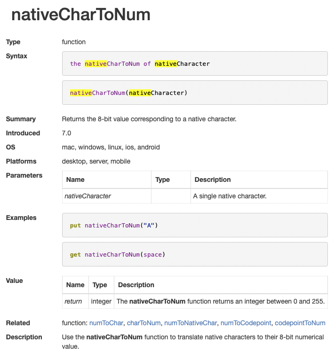Click the put nativeCharToNum("A") example
Image resolution: width=334 pixels, height=352 pixels.
[x=195, y=225]
